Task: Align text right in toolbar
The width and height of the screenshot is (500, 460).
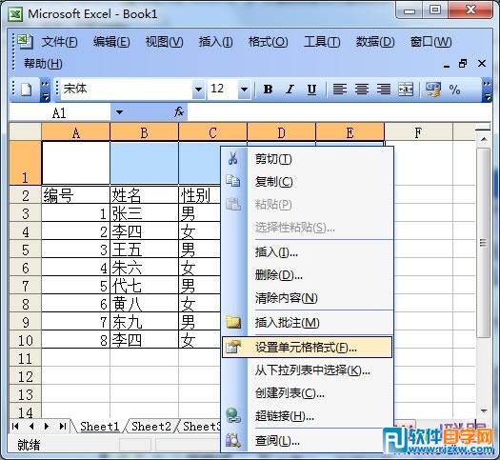Action: point(384,90)
